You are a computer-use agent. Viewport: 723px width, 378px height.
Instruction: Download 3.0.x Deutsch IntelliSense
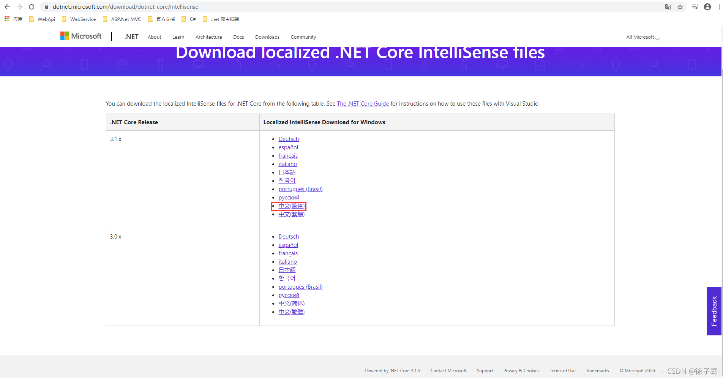coord(289,237)
